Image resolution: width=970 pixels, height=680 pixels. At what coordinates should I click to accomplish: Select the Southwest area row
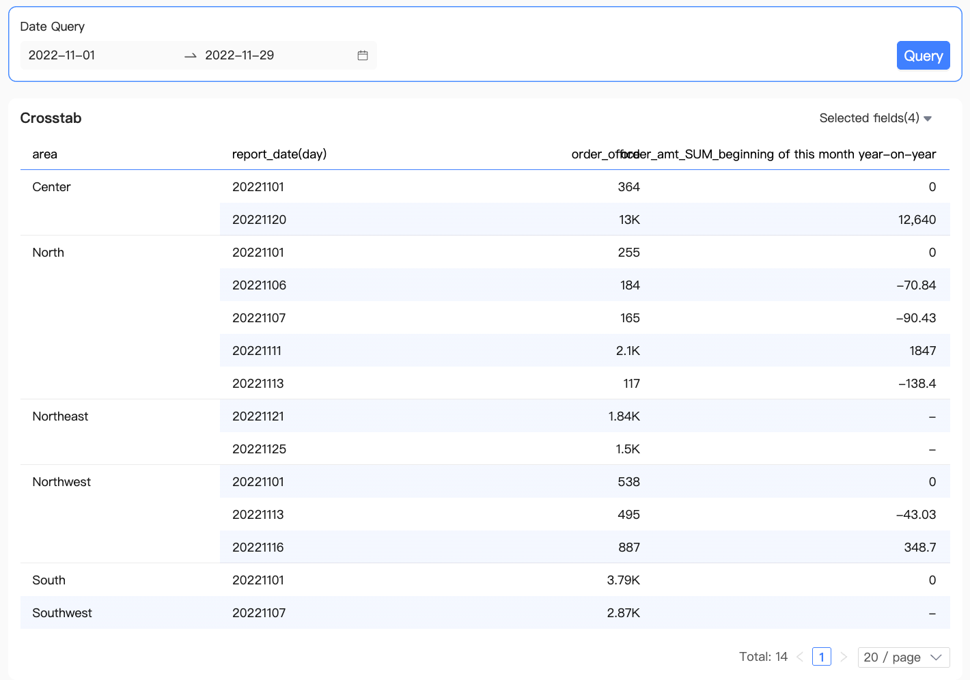(62, 613)
